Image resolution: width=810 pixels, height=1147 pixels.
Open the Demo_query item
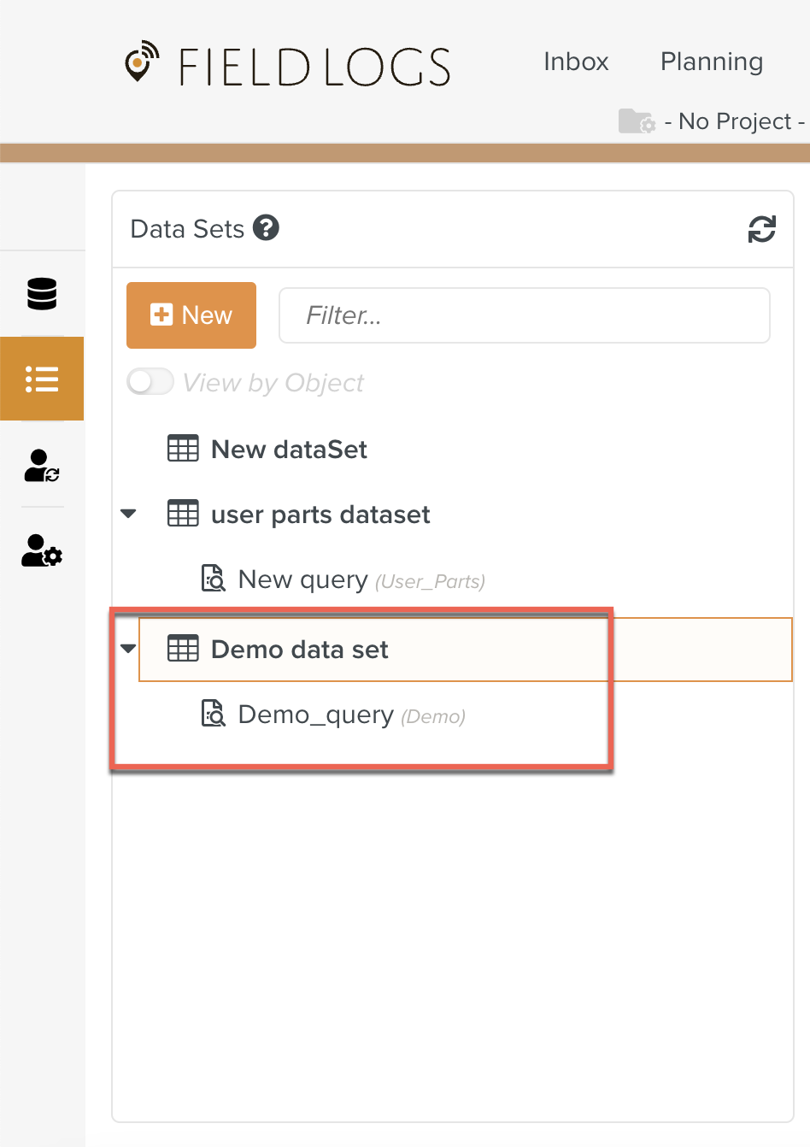[315, 715]
